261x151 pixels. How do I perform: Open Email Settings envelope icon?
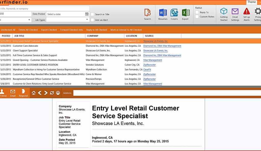tap(235, 11)
